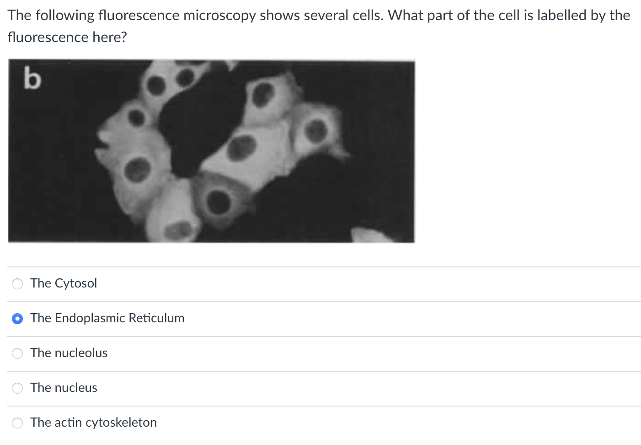Click the text The nucleolus
Image resolution: width=641 pixels, height=445 pixels.
[69, 353]
